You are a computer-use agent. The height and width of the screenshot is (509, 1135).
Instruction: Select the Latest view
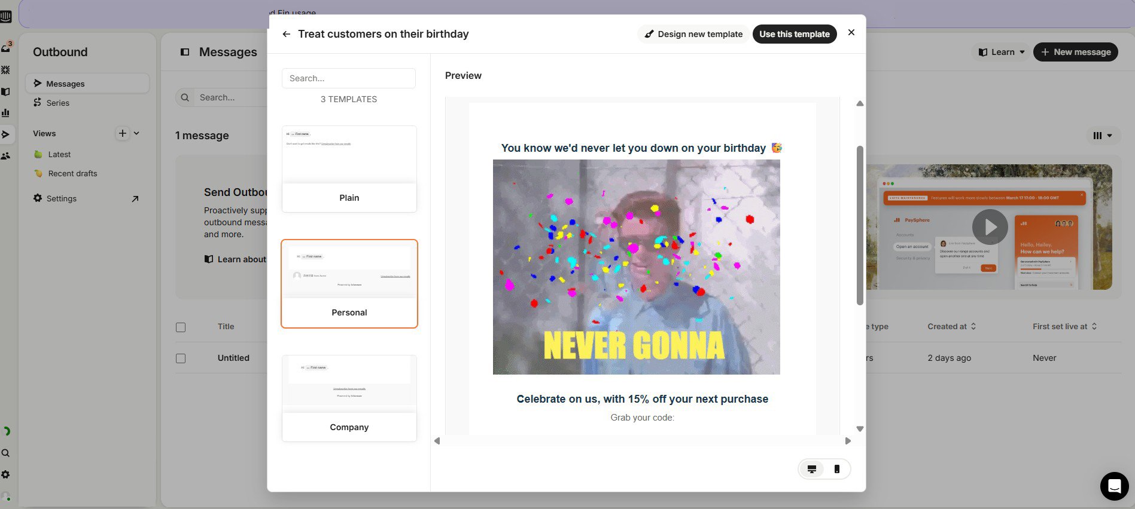tap(59, 154)
